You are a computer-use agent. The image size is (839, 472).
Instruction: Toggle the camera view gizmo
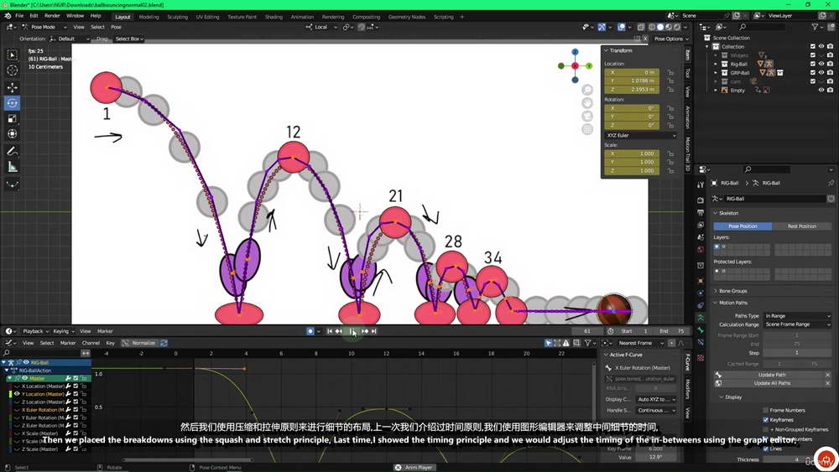[587, 116]
